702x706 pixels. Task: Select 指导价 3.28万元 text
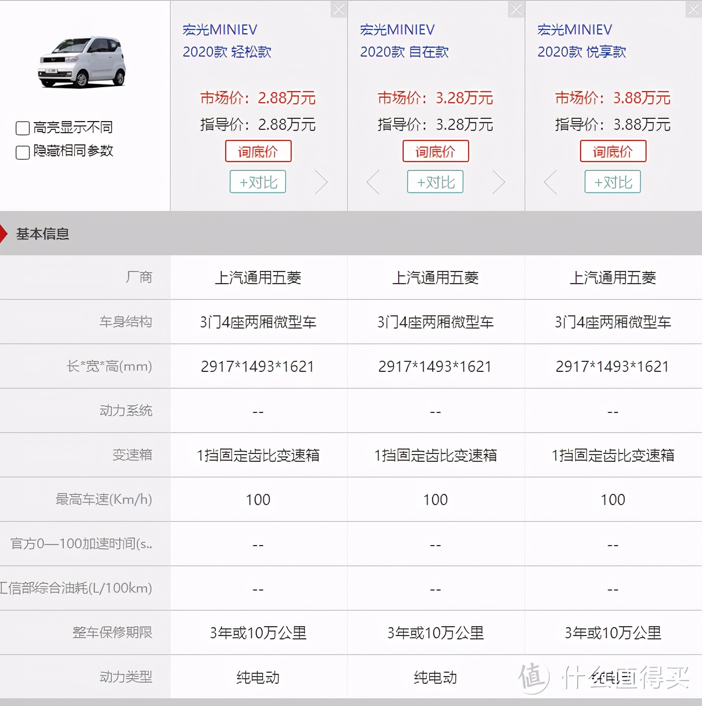coord(435,124)
